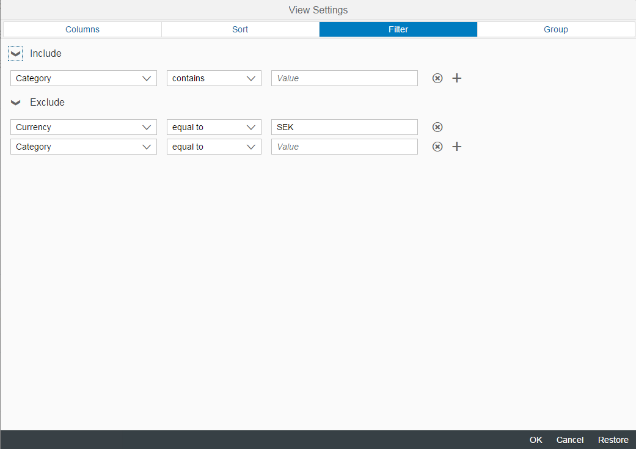Image resolution: width=636 pixels, height=449 pixels.
Task: Delete the Exclude Category filter row
Action: [437, 147]
